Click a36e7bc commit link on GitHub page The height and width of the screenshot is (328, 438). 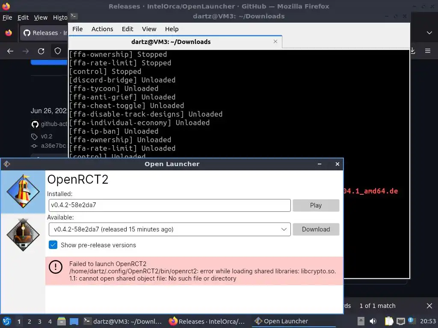pyautogui.click(x=53, y=146)
